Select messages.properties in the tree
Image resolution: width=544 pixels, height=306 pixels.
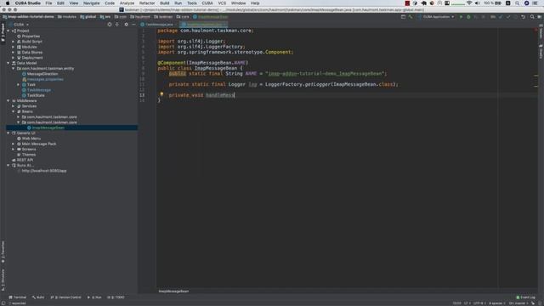pos(45,79)
